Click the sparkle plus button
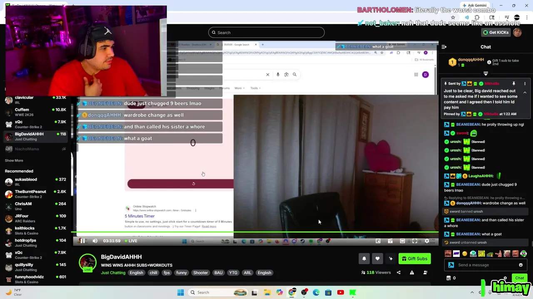This screenshot has height=299, width=533. [391, 259]
